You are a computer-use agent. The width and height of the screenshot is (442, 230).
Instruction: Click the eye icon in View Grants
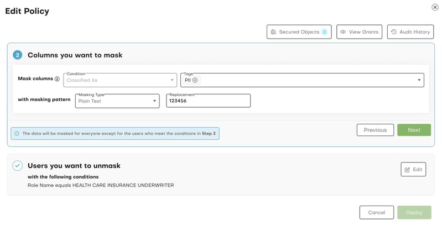pos(343,32)
